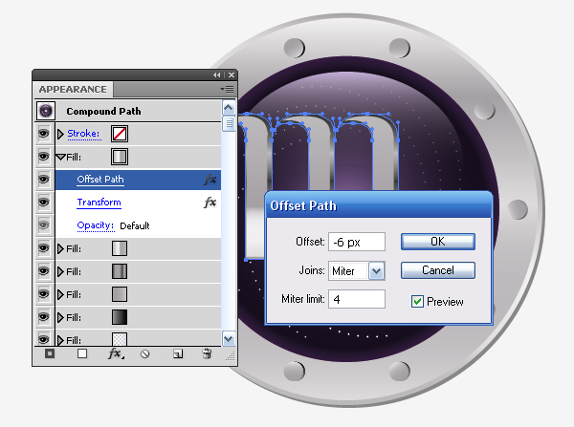
Task: Toggle visibility of the Opacity row
Action: point(44,225)
